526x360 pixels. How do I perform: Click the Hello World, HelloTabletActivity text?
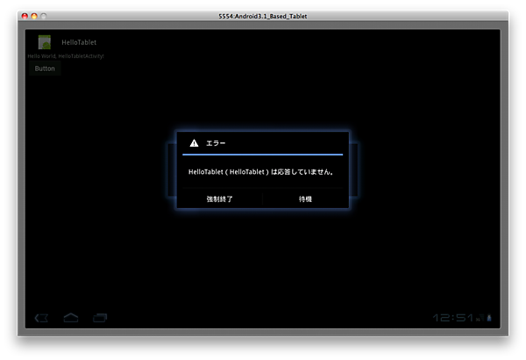click(x=66, y=56)
